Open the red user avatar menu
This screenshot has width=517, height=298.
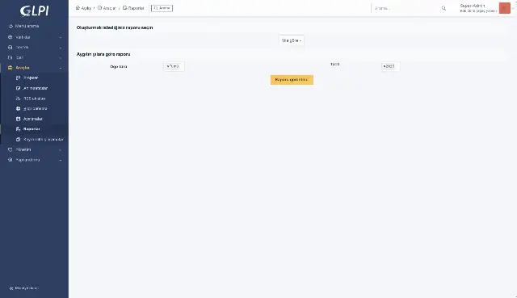[x=504, y=8]
